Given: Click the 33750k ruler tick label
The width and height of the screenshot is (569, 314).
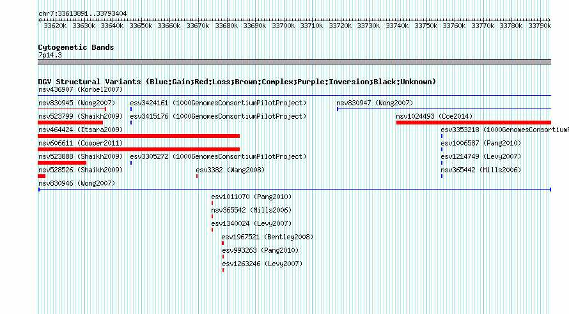Looking at the screenshot, I should pos(426,26).
